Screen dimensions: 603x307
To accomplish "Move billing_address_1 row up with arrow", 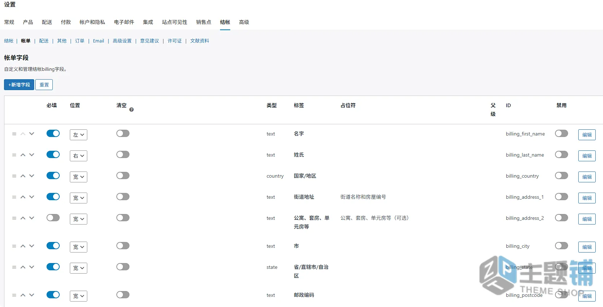I will coord(23,197).
